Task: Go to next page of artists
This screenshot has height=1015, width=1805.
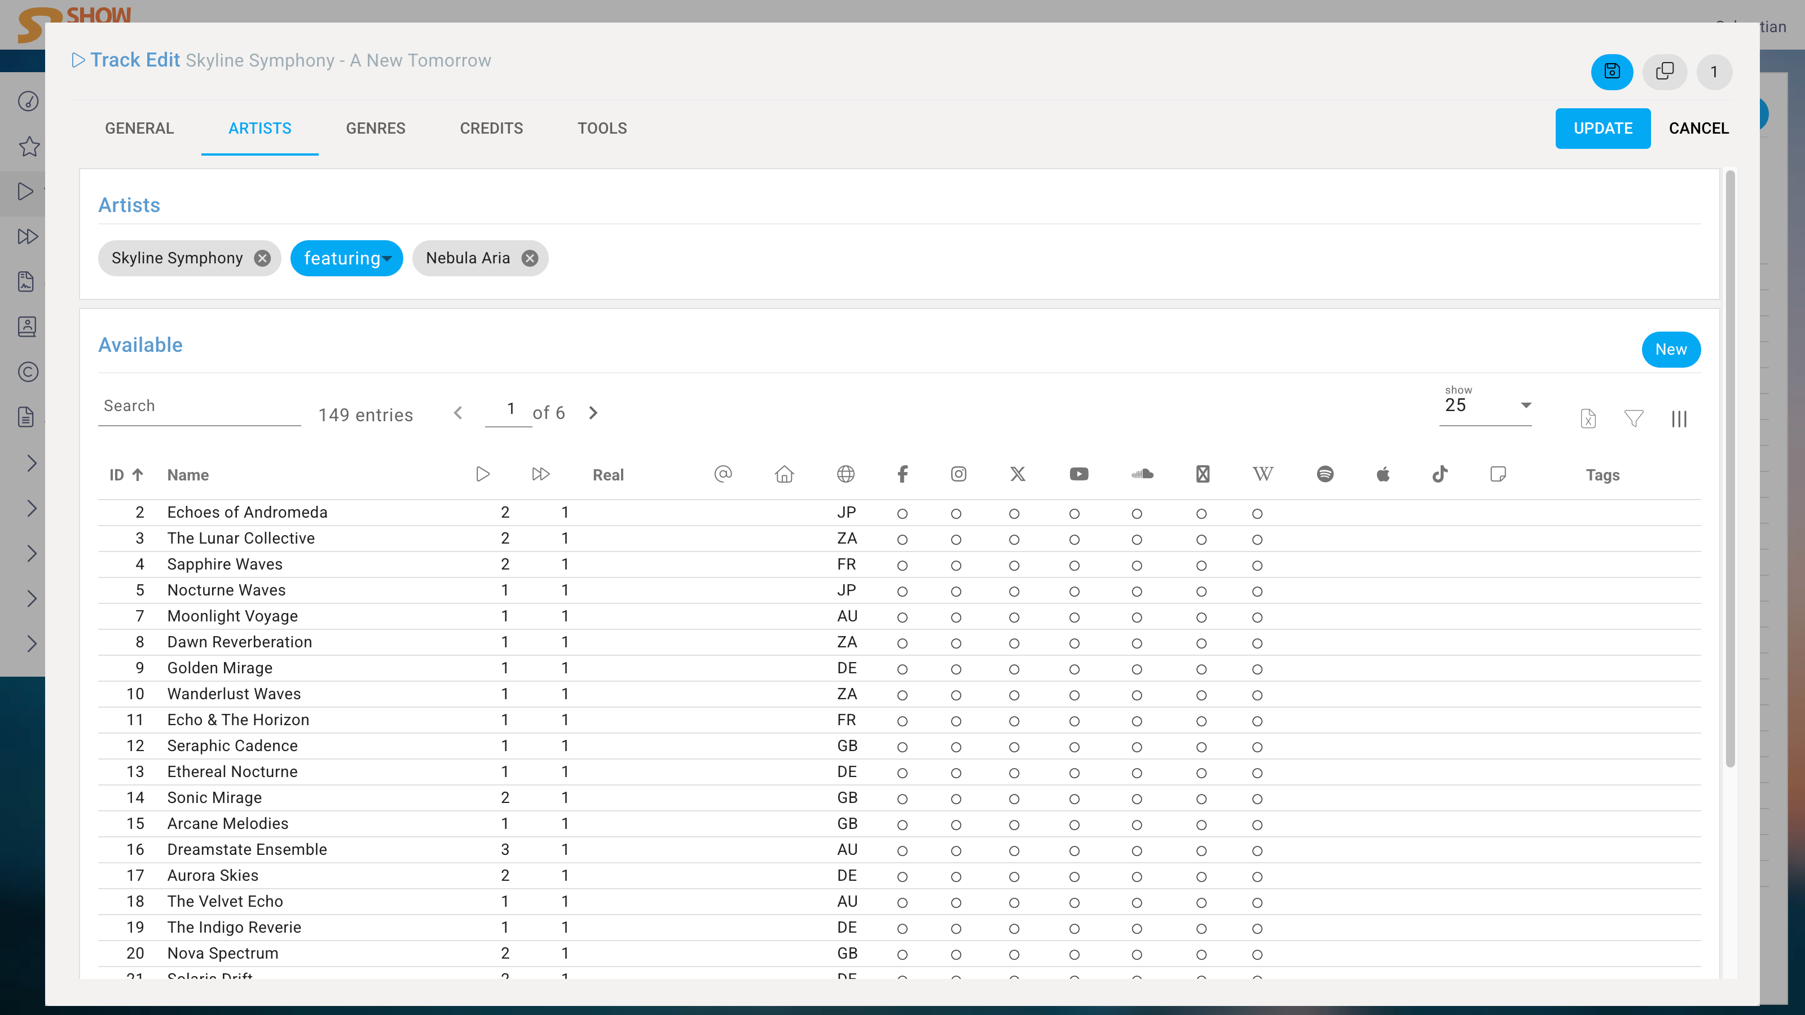Action: click(593, 413)
